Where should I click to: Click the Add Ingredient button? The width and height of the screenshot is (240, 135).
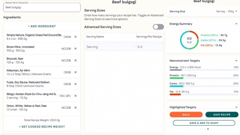pos(42,26)
